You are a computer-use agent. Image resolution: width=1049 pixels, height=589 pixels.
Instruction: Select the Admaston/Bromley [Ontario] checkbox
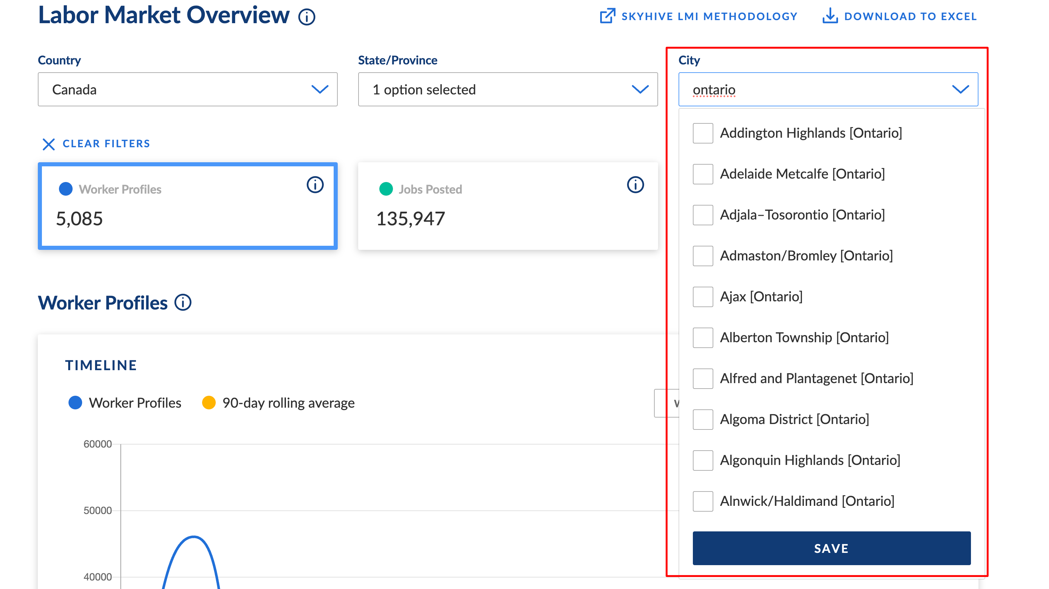click(703, 256)
